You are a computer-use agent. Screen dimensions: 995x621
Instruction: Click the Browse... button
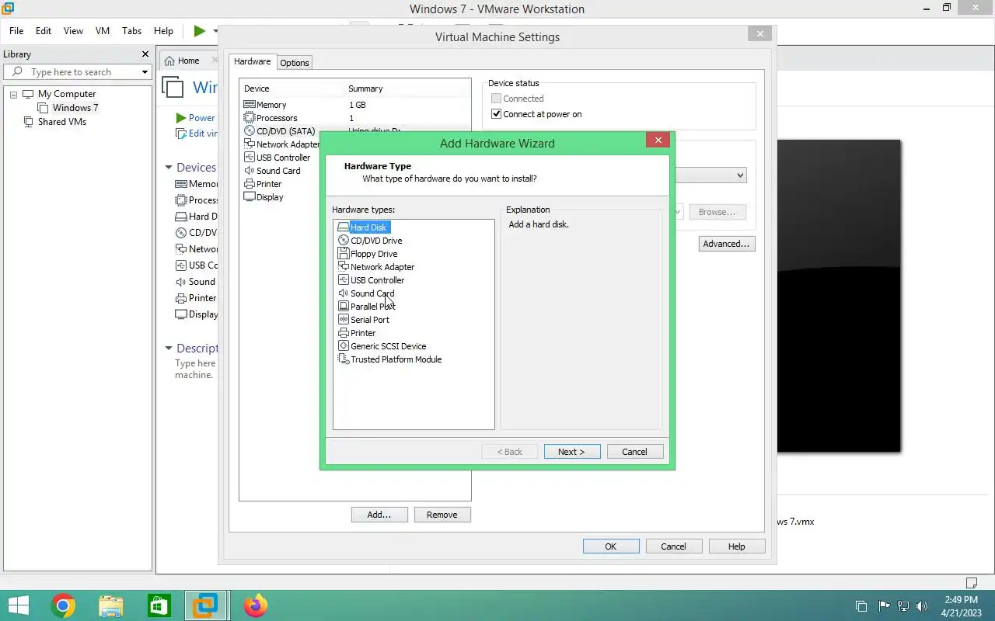pyautogui.click(x=717, y=212)
